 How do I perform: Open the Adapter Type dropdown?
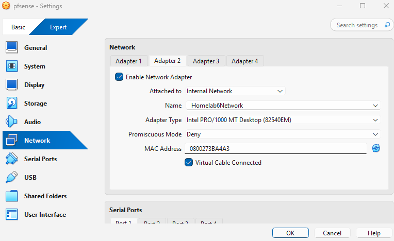[x=283, y=120]
